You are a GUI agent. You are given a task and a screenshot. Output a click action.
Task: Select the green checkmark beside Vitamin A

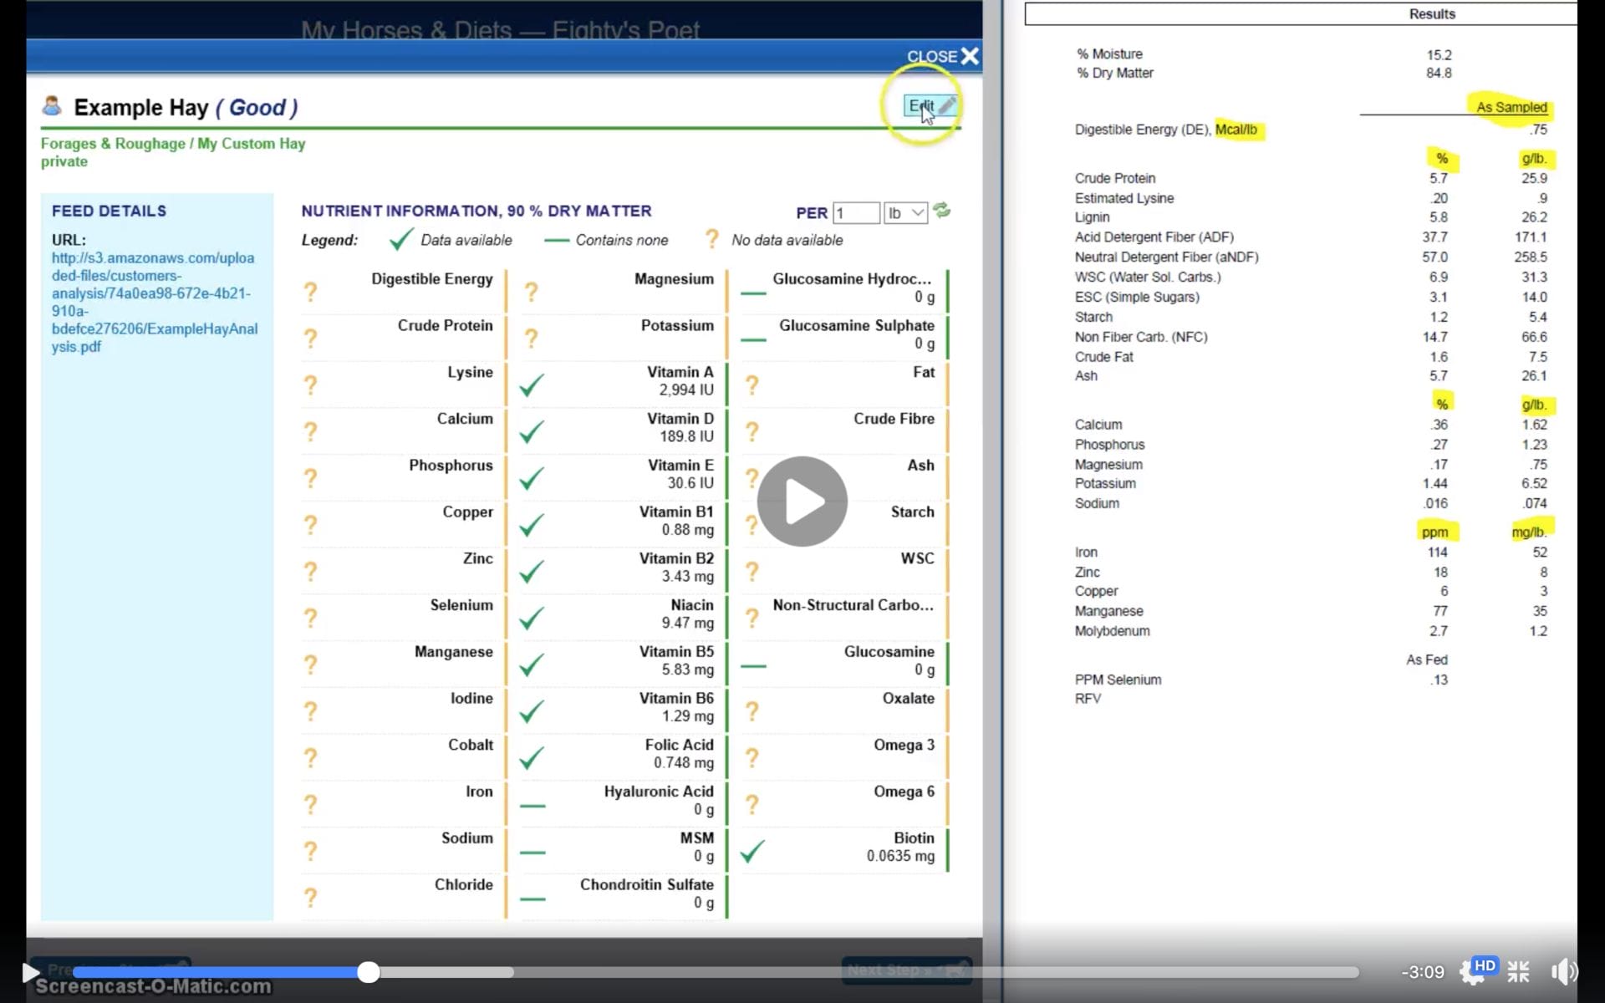click(x=531, y=384)
